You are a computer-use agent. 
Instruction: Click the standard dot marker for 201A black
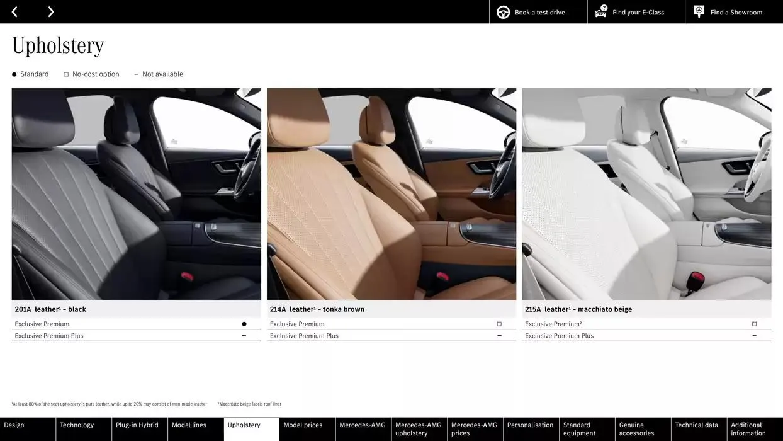[x=244, y=324]
